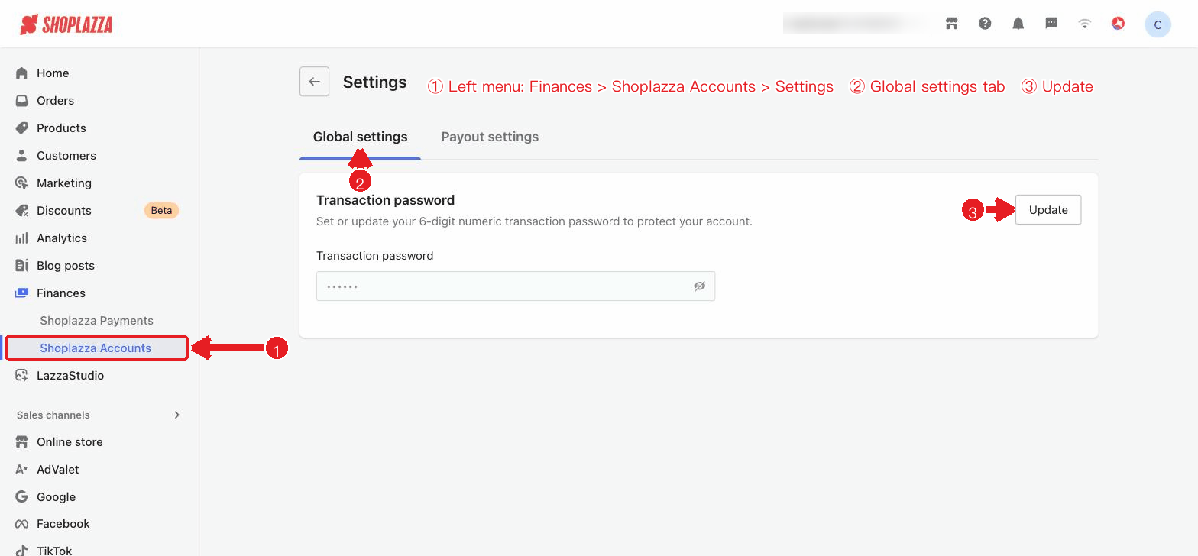Open Shoplazza Payments submenu item
Screen dimensions: 1198x556
96,321
